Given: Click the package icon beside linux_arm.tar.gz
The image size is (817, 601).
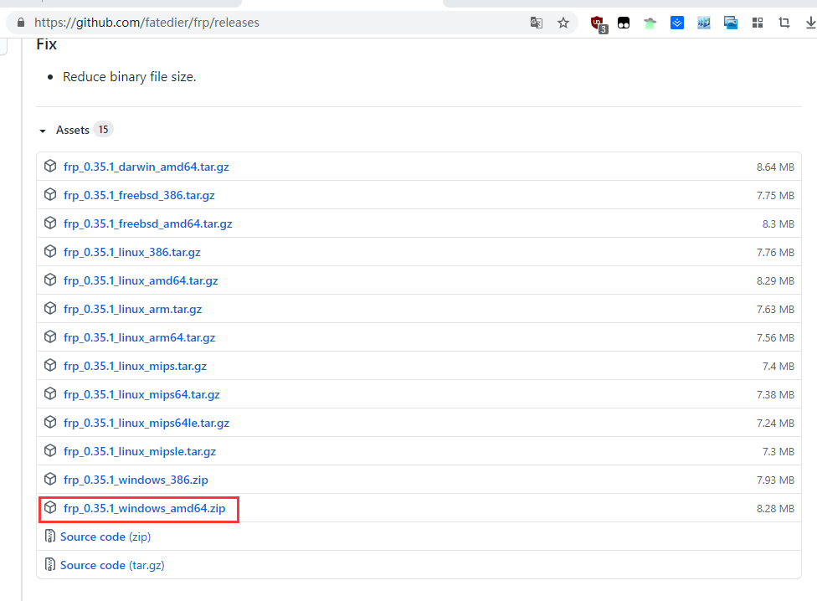Looking at the screenshot, I should 50,308.
